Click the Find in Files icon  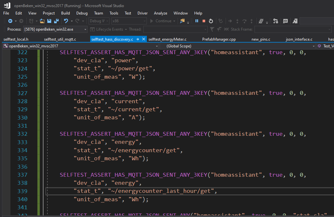(182, 21)
